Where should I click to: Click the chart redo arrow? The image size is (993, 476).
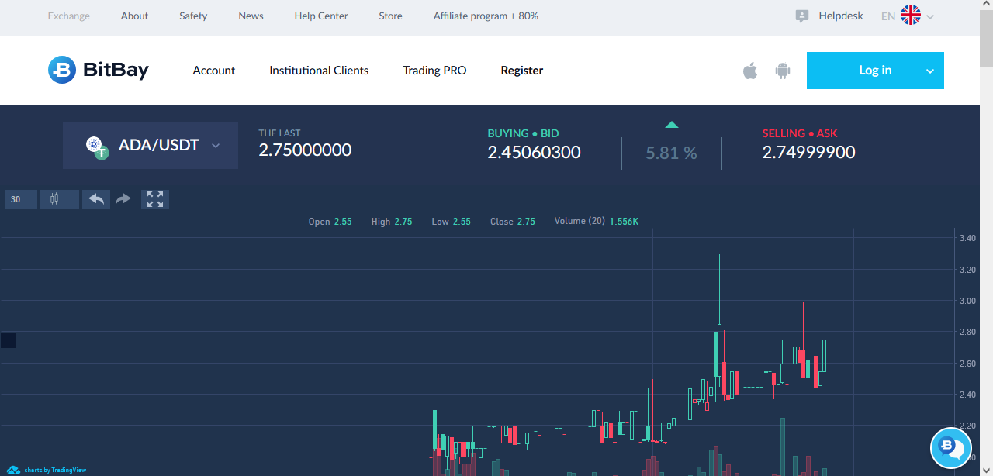[x=123, y=199]
